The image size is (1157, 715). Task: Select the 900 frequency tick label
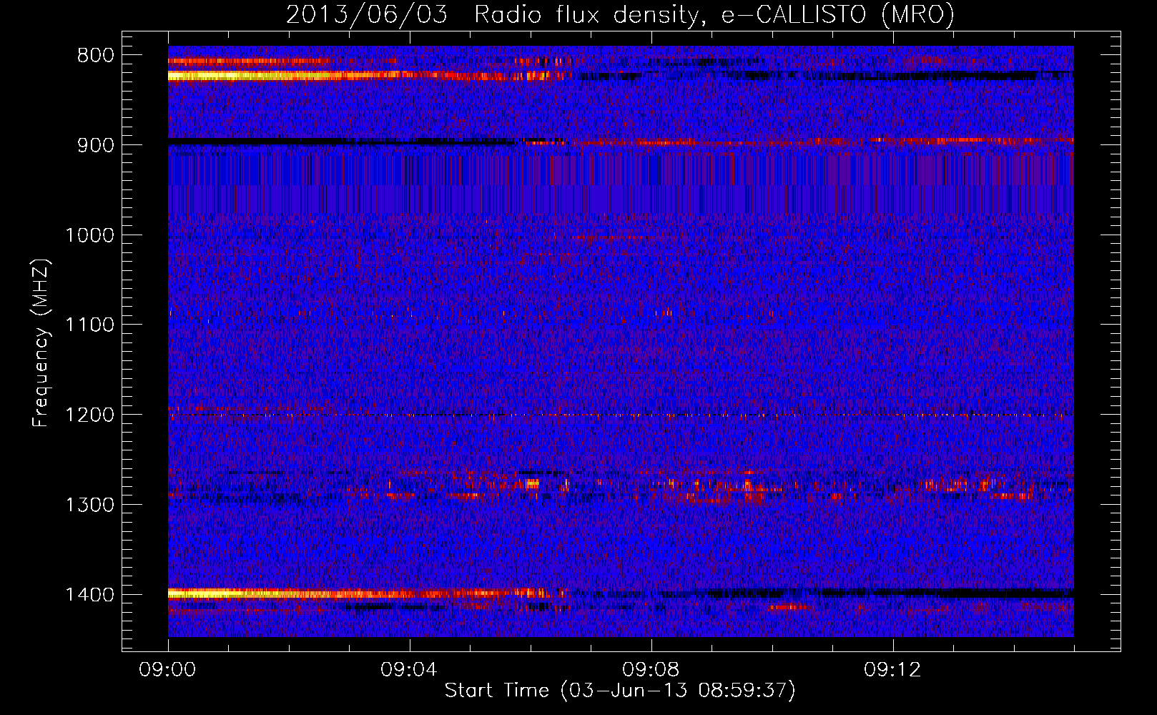(x=96, y=145)
